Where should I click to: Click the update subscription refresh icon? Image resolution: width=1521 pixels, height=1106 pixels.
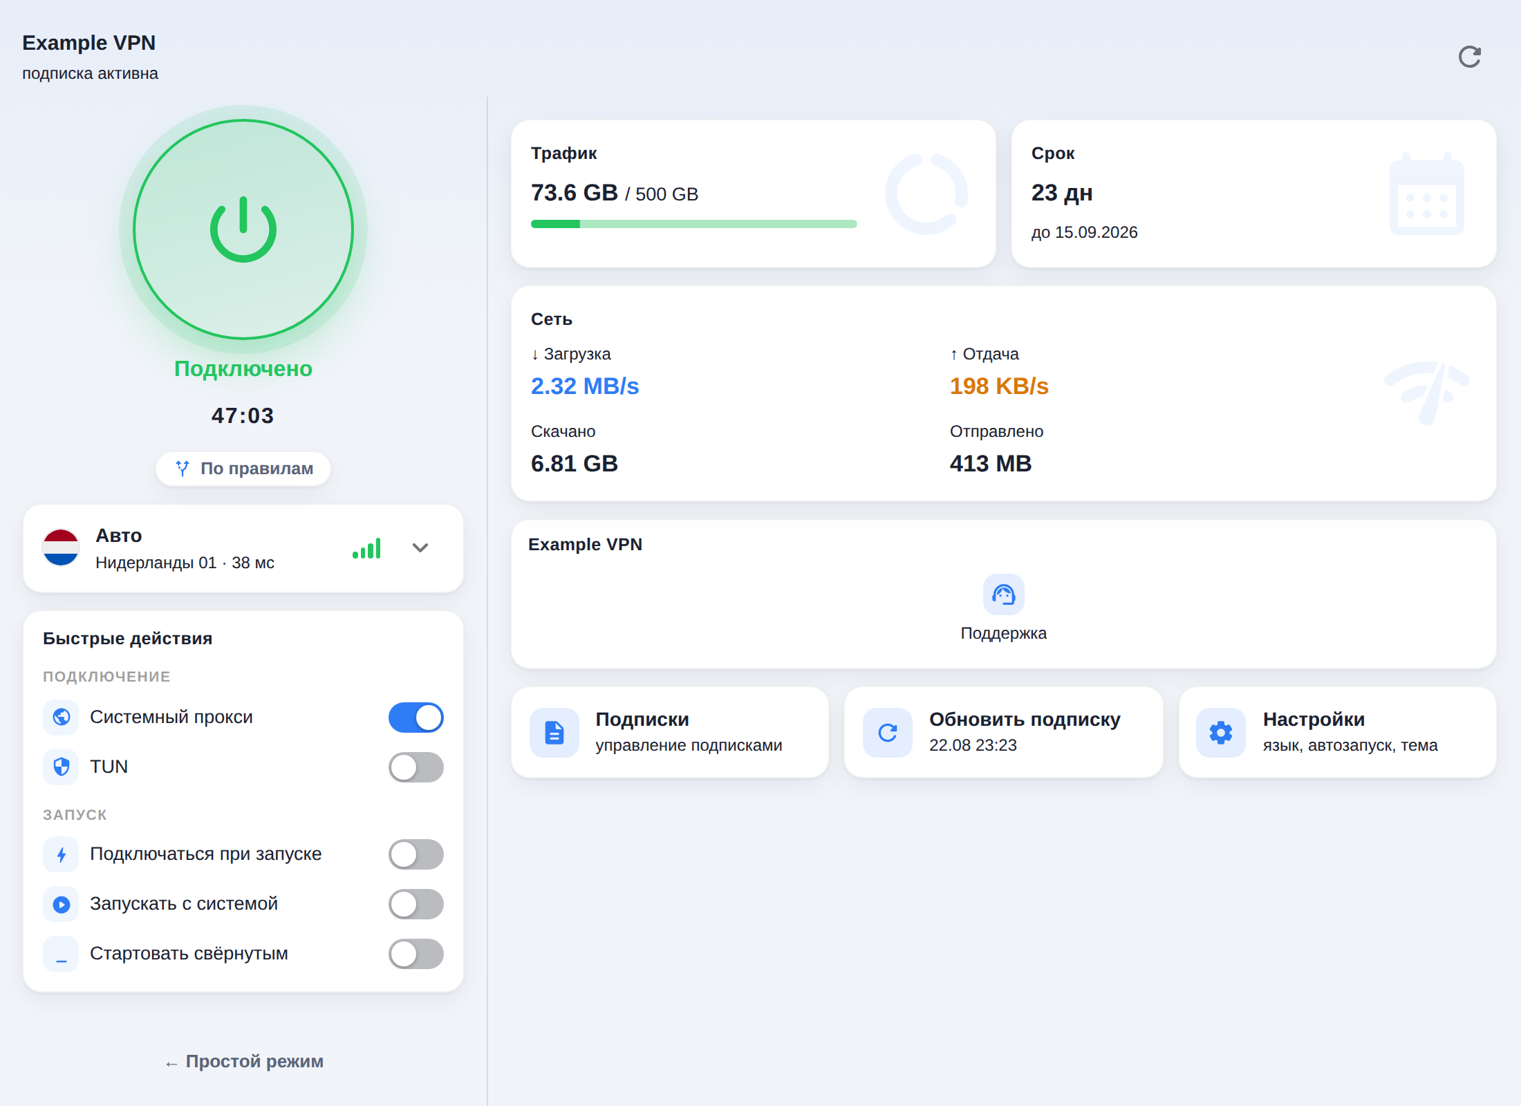(888, 733)
